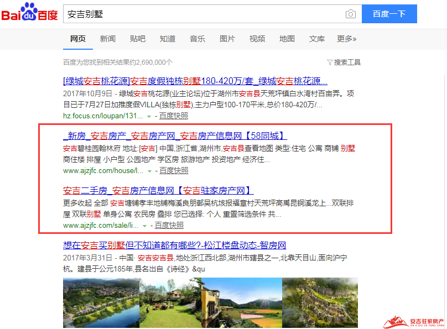
Task: Click the yellow villa mountain sunrise thumbnail
Action: [x=242, y=302]
